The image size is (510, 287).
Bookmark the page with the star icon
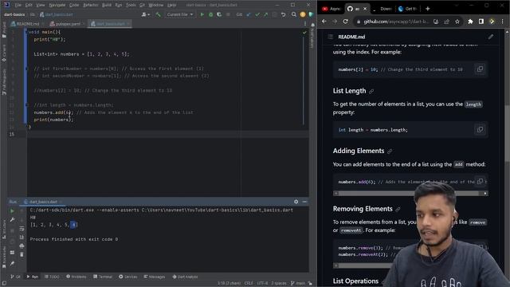457,22
